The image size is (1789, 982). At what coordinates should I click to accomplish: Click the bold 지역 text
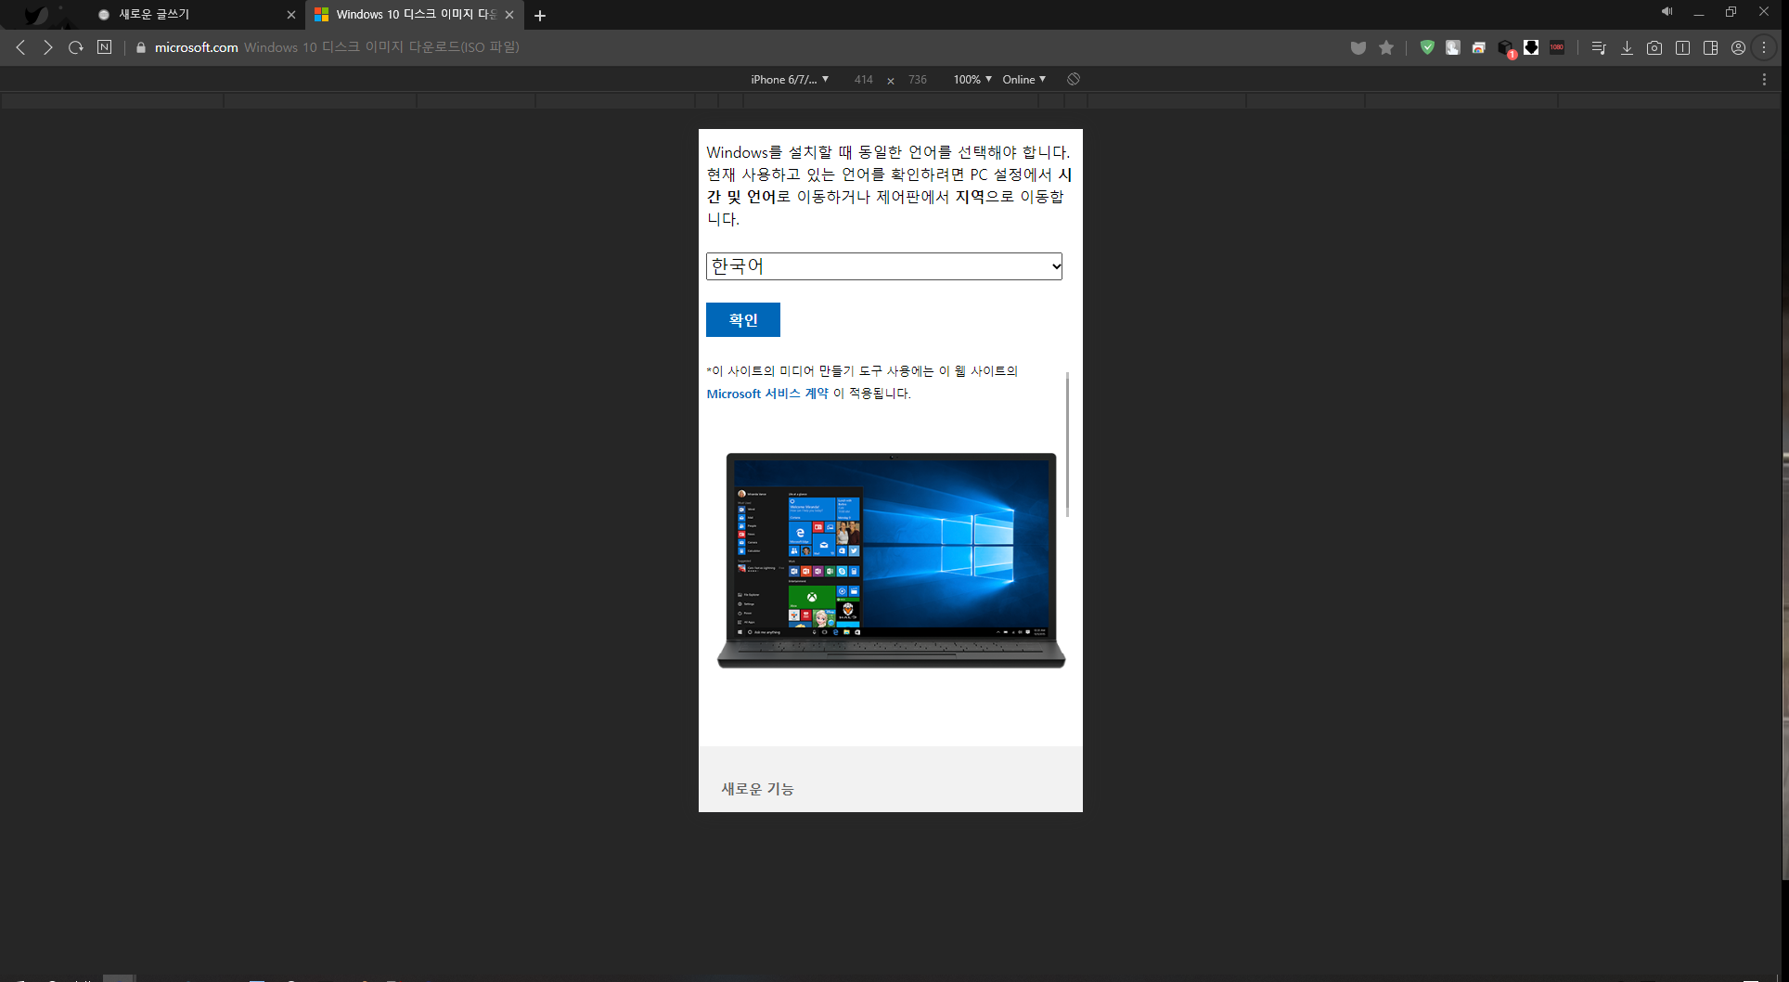(970, 197)
